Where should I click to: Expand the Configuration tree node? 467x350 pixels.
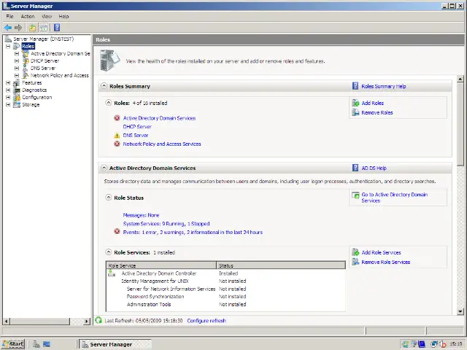8,97
